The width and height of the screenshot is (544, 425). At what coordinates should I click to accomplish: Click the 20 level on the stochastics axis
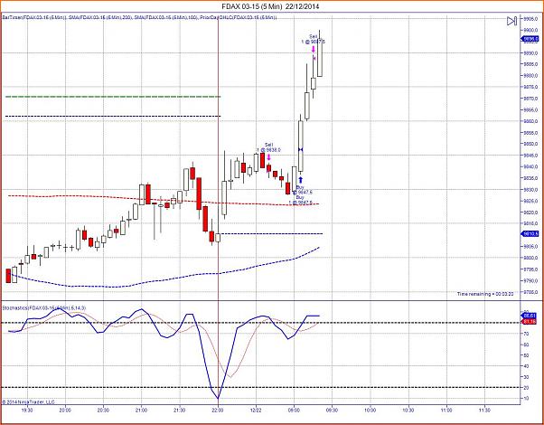point(526,388)
